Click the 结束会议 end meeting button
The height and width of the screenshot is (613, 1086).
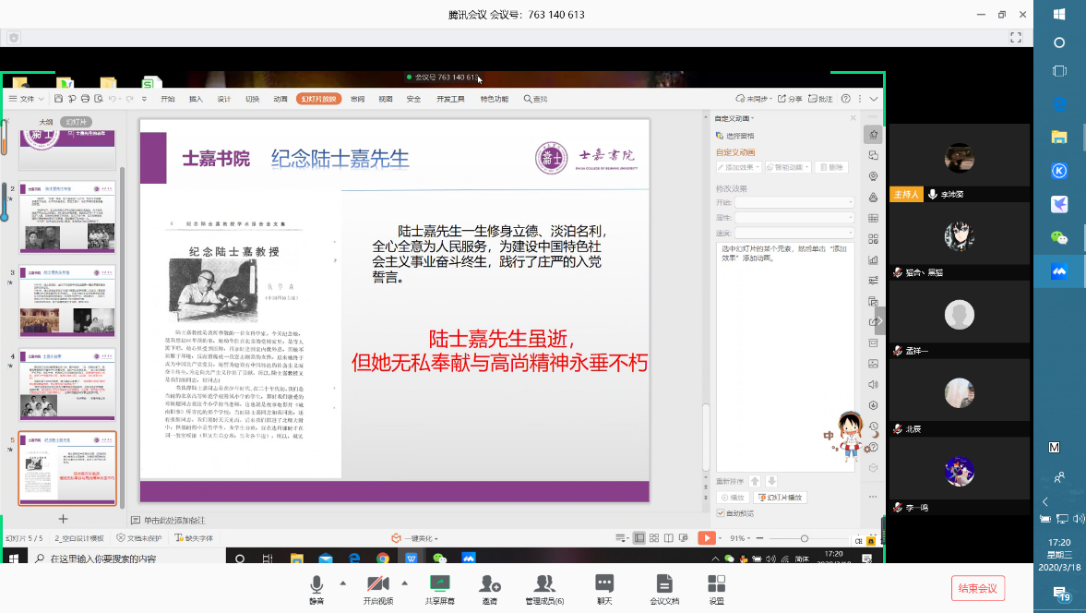(x=977, y=588)
